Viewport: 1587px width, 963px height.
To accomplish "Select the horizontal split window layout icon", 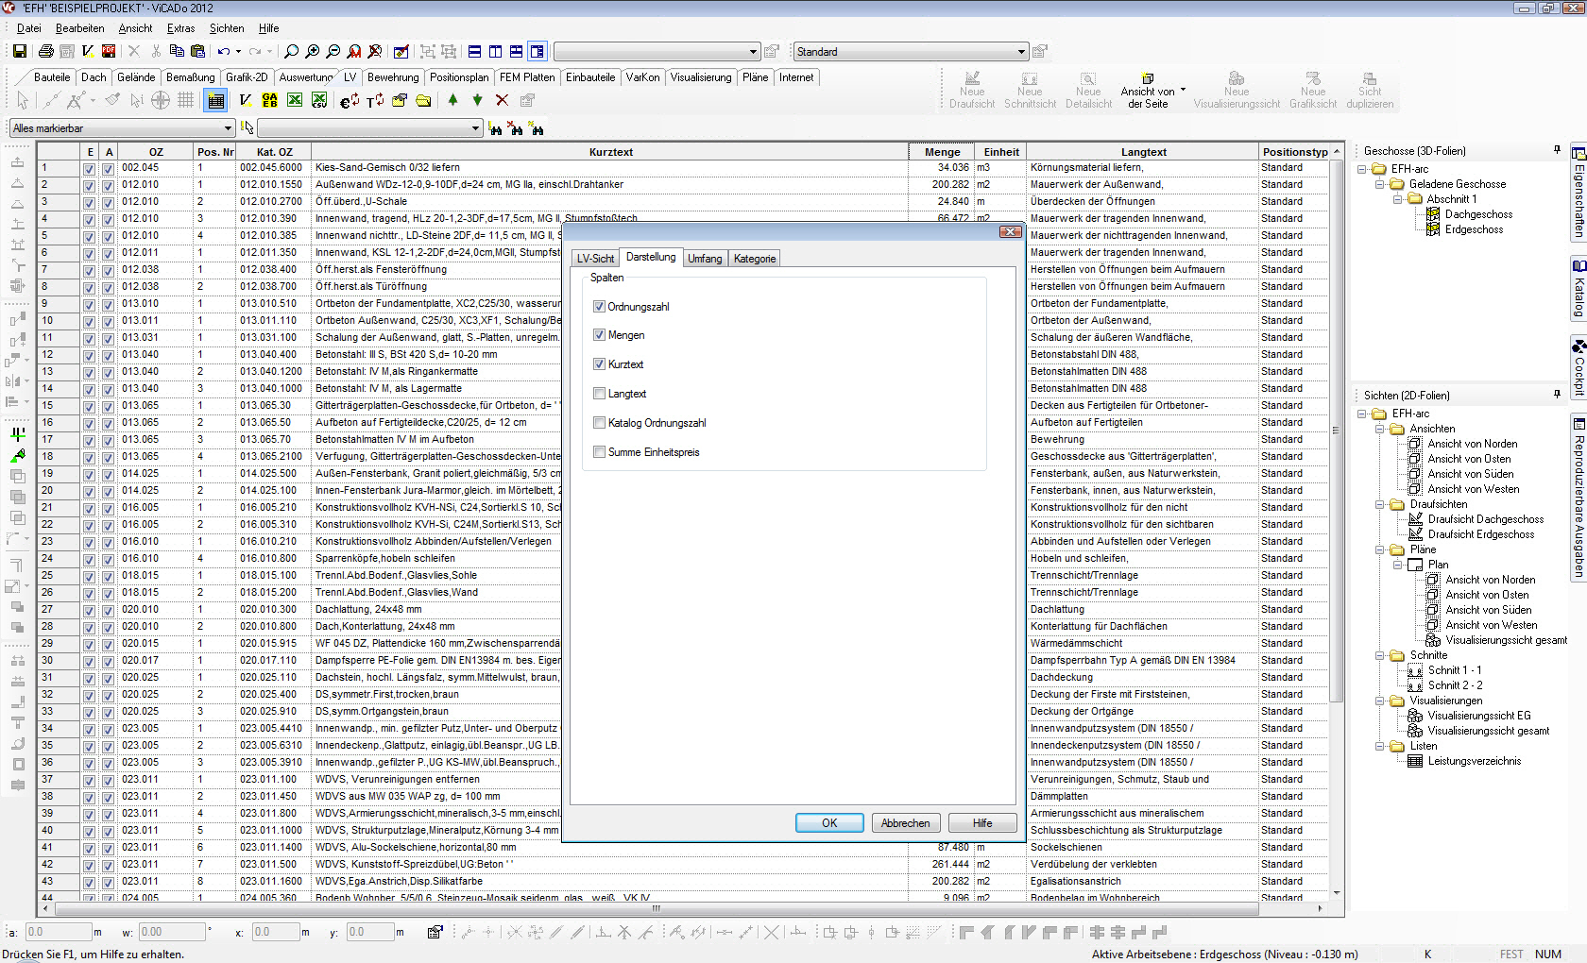I will pos(475,51).
